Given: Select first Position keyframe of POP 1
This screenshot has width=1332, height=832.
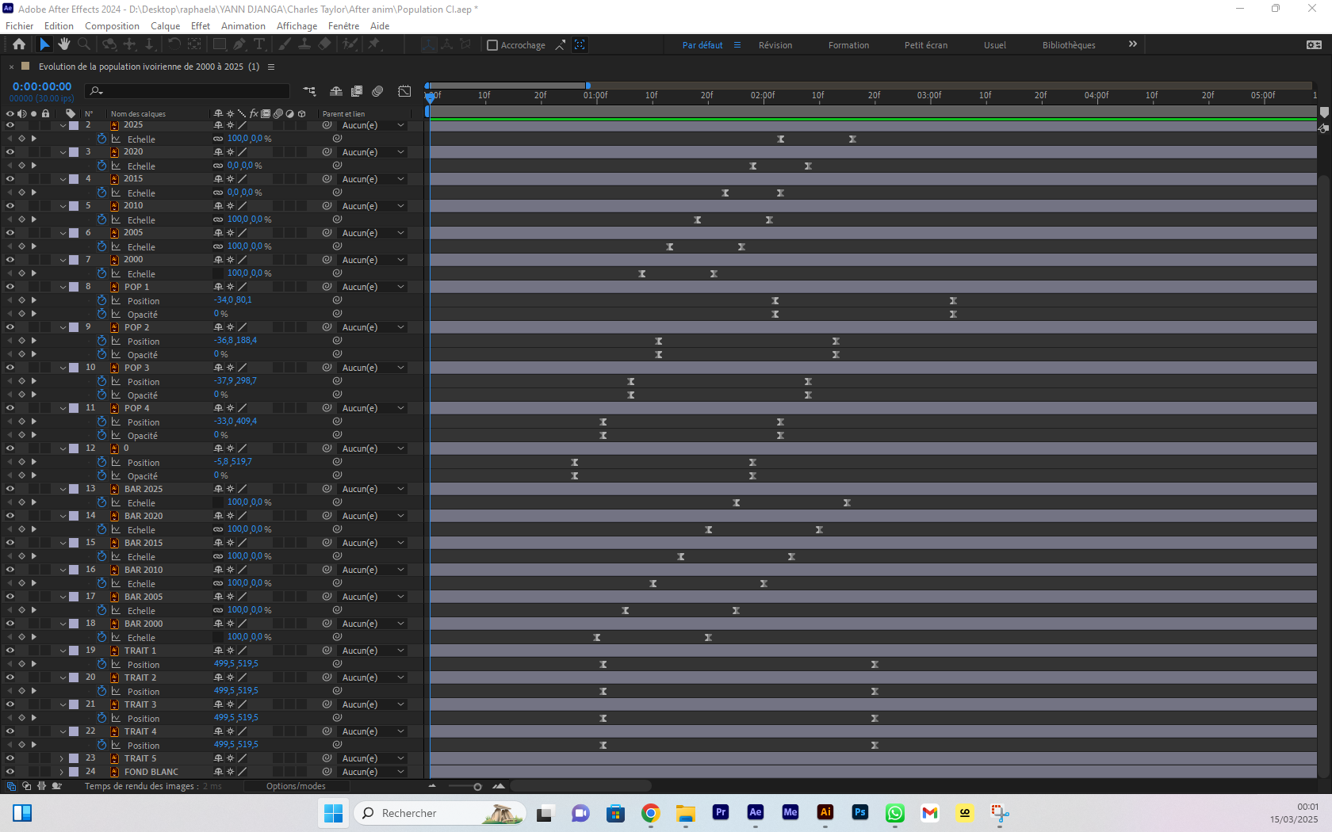Looking at the screenshot, I should (775, 300).
